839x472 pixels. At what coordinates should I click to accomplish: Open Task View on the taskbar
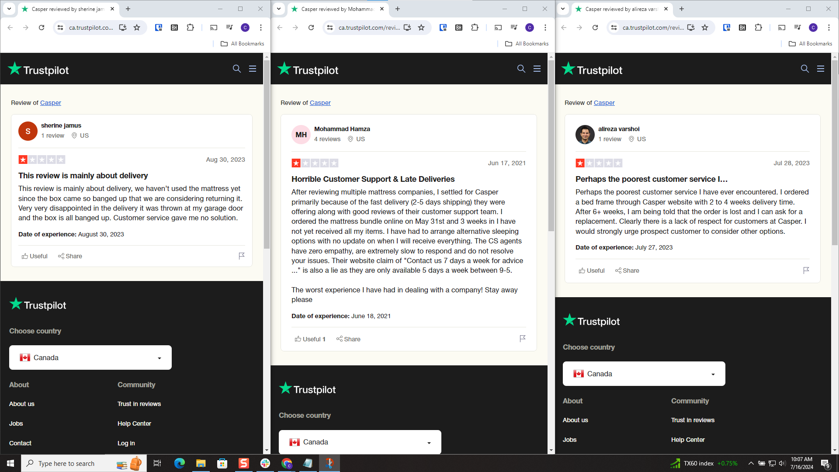click(157, 463)
